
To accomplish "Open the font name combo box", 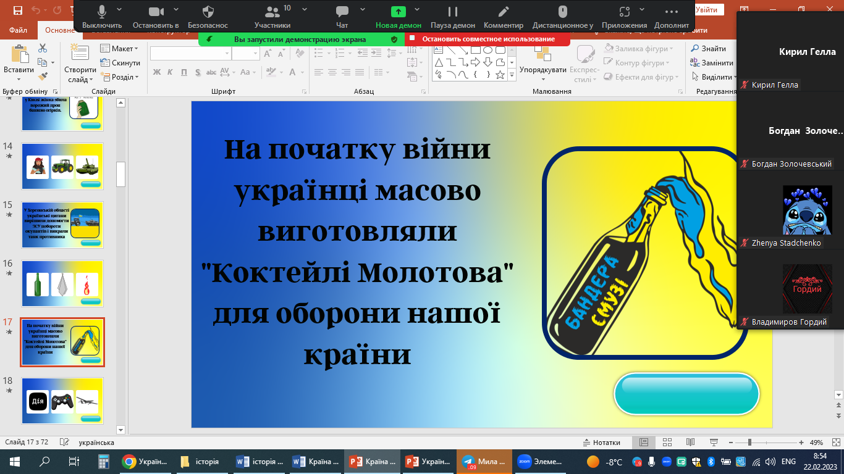I will point(190,54).
